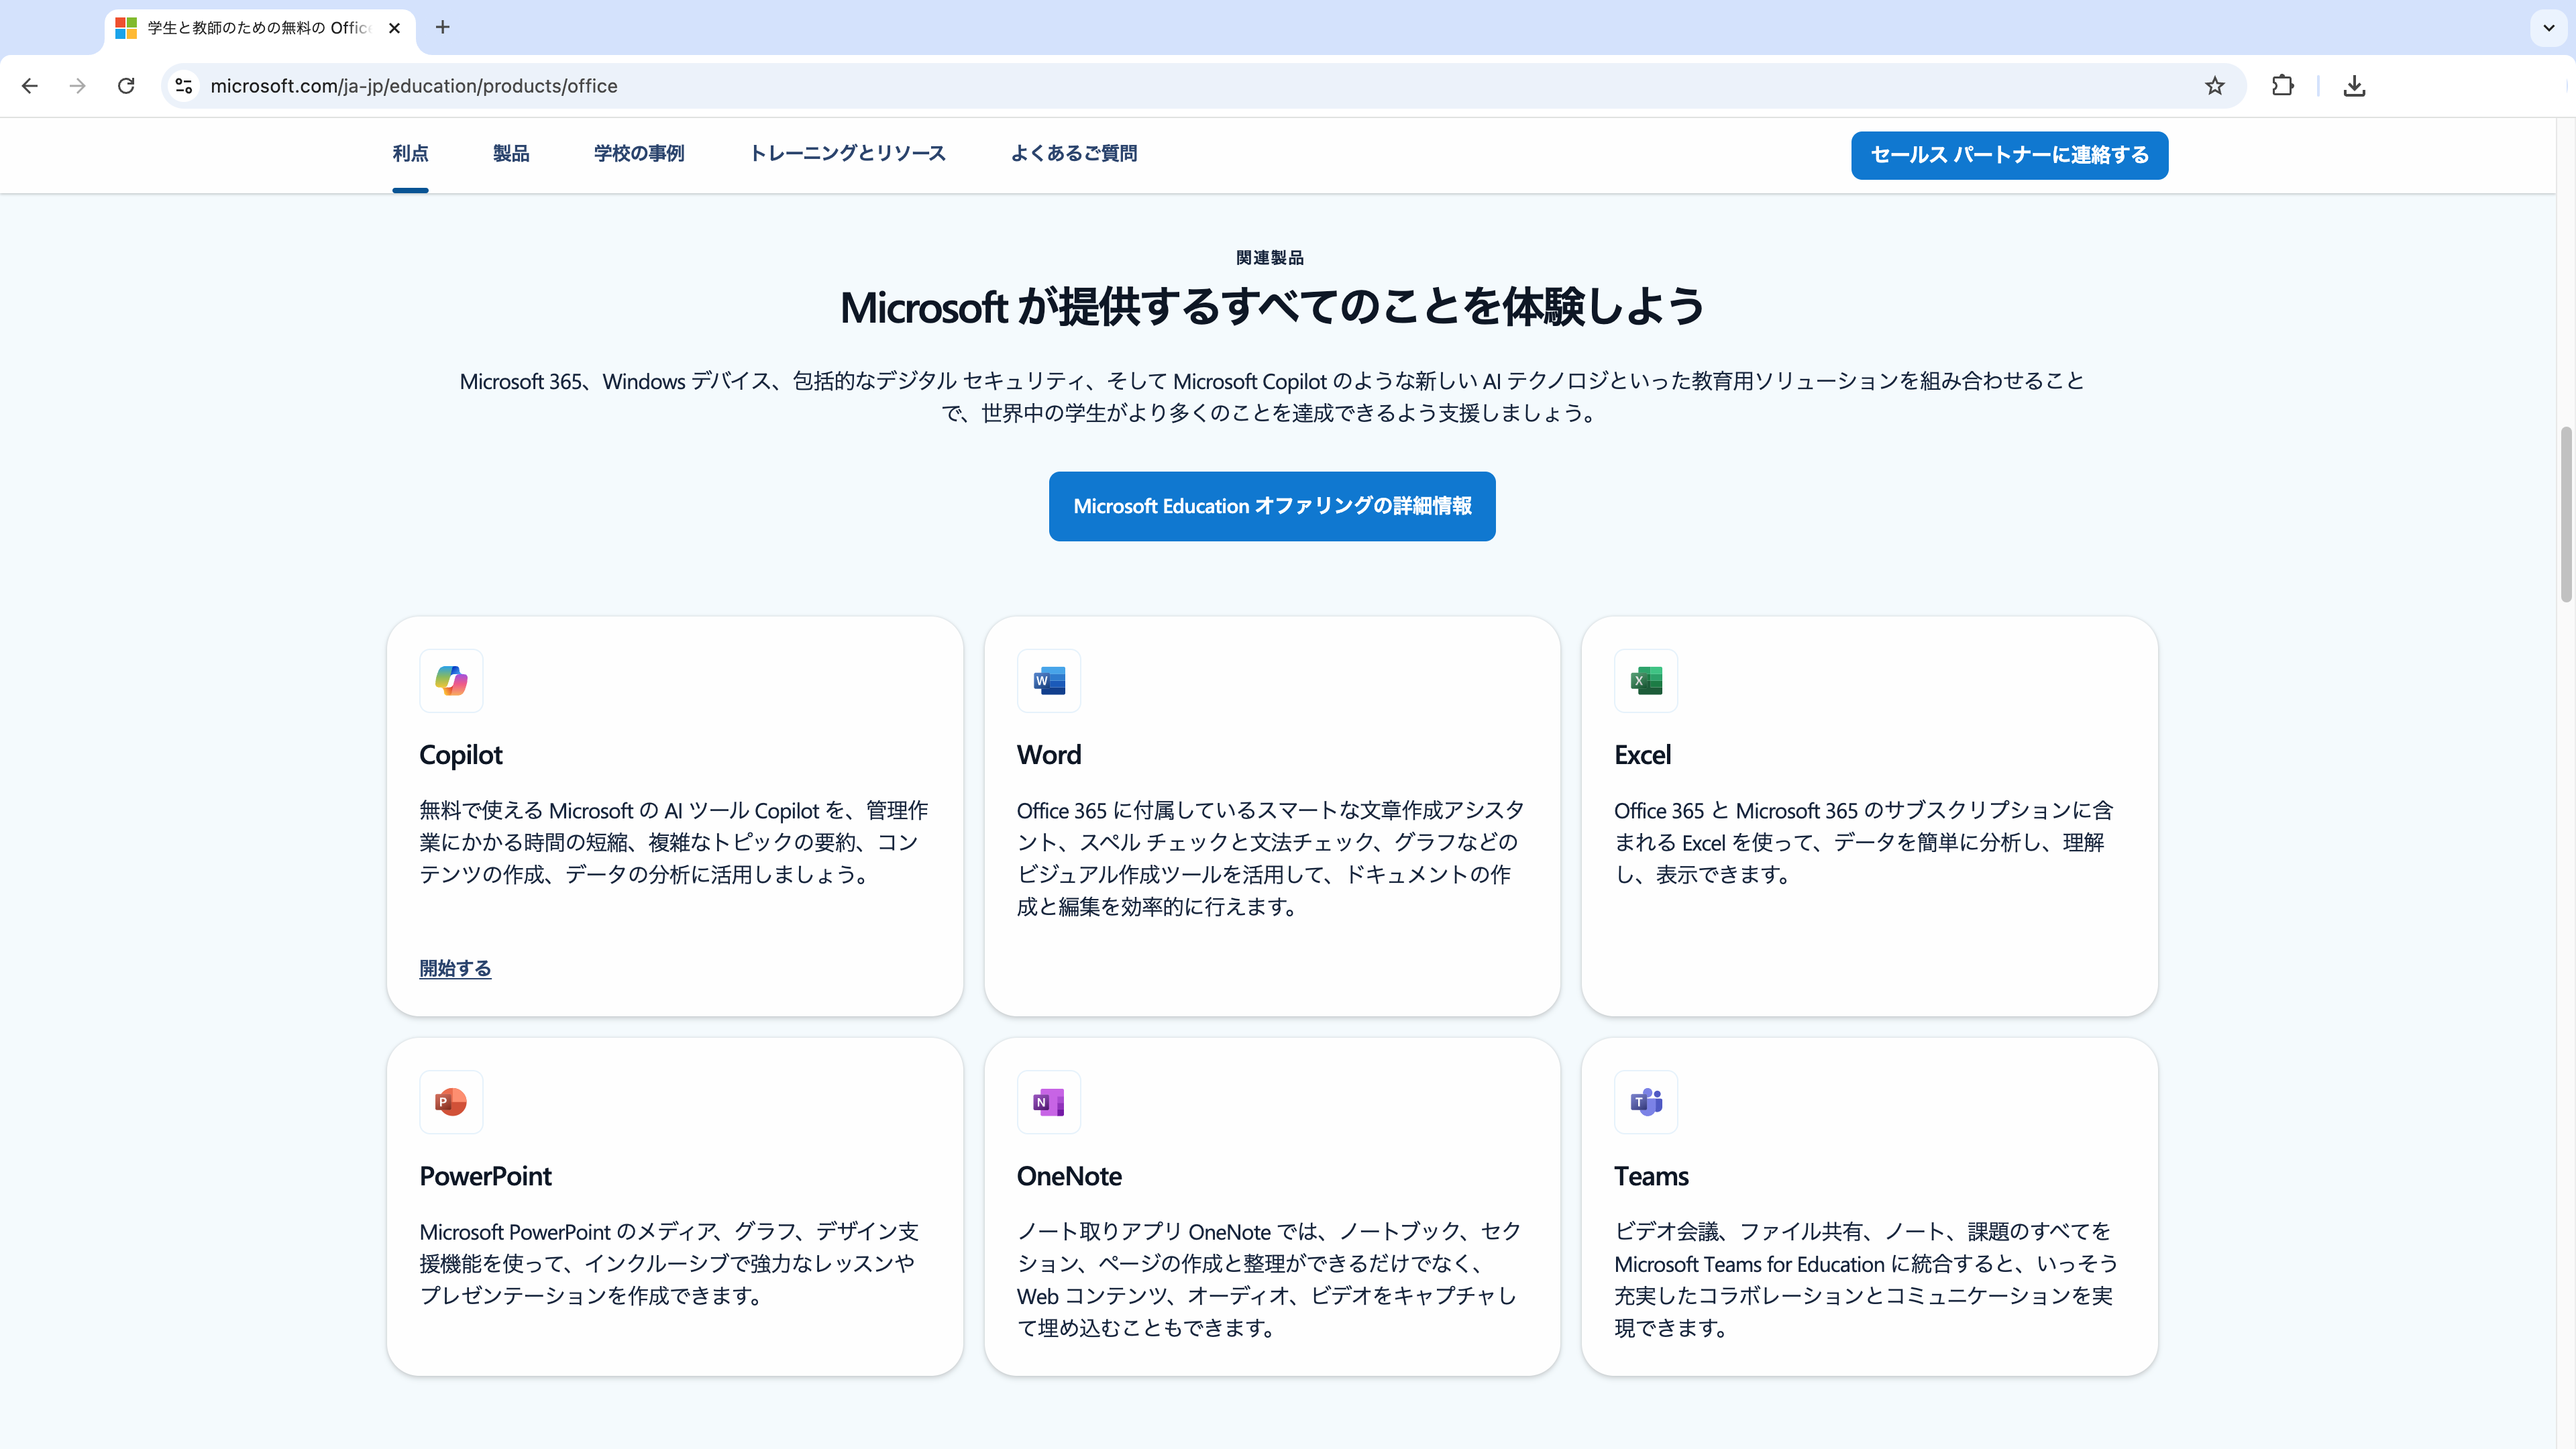The height and width of the screenshot is (1449, 2576).
Task: Click the Excel app icon
Action: (x=1645, y=681)
